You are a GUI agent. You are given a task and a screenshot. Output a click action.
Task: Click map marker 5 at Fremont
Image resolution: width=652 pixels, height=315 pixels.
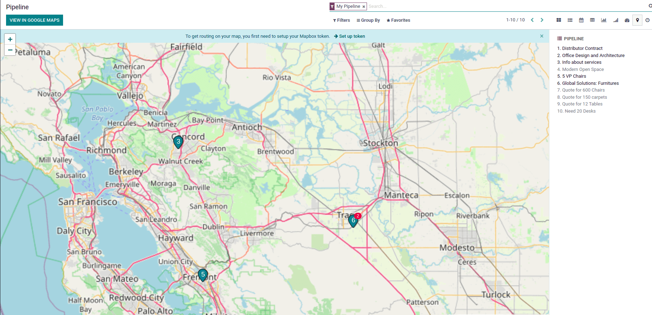tap(203, 275)
